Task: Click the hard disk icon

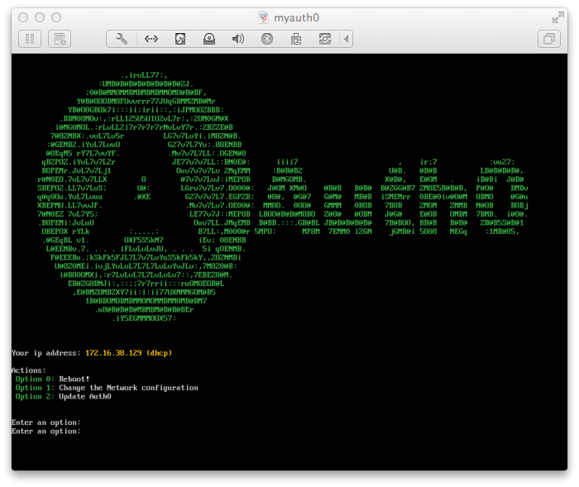Action: [180, 39]
